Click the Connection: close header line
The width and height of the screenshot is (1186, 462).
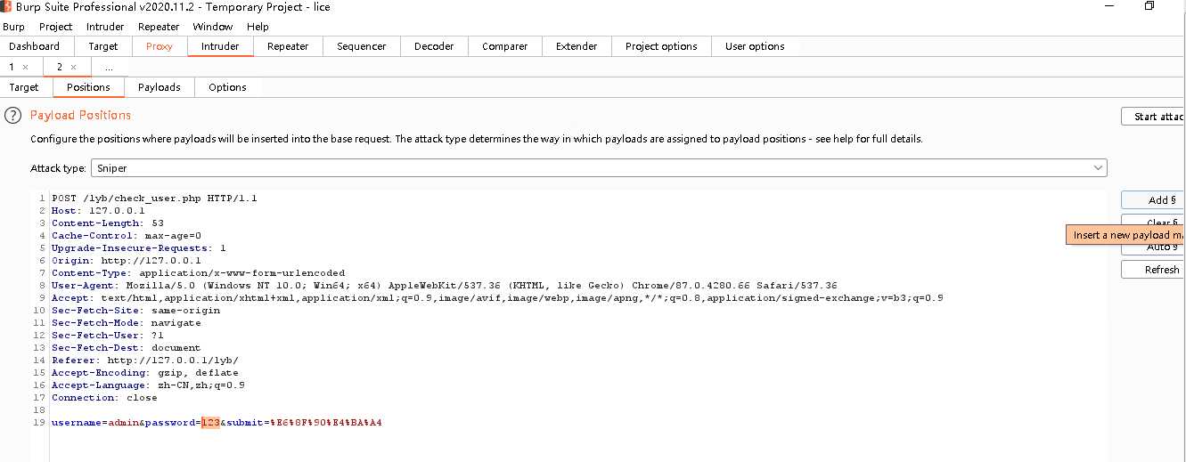click(x=104, y=398)
